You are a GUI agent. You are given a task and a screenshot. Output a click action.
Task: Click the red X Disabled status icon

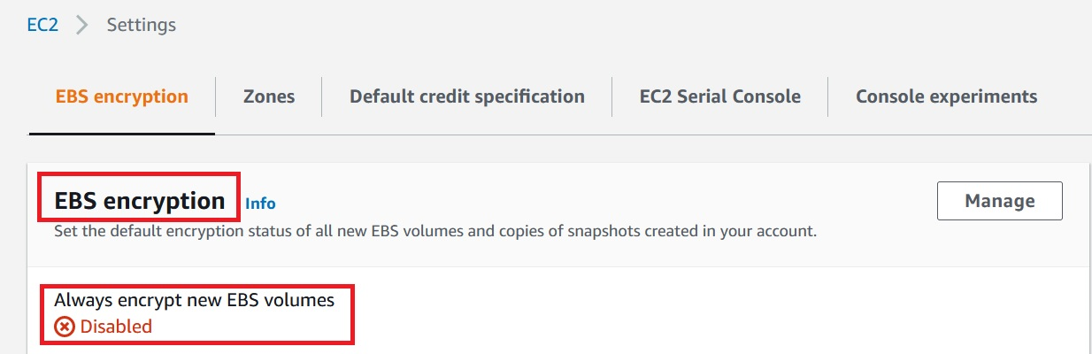pyautogui.click(x=65, y=327)
